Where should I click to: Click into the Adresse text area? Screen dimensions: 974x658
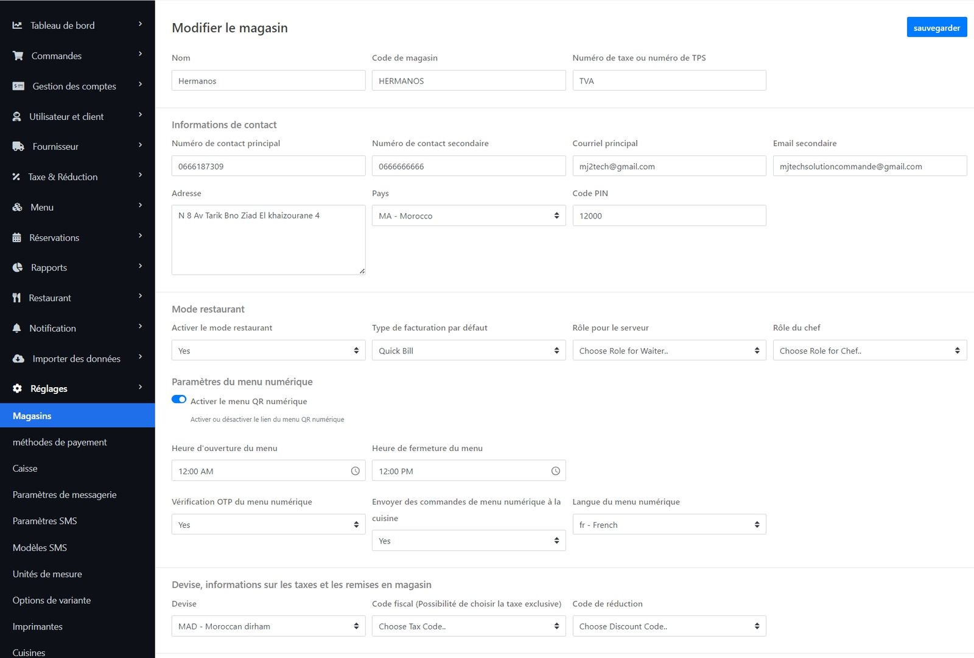point(268,240)
